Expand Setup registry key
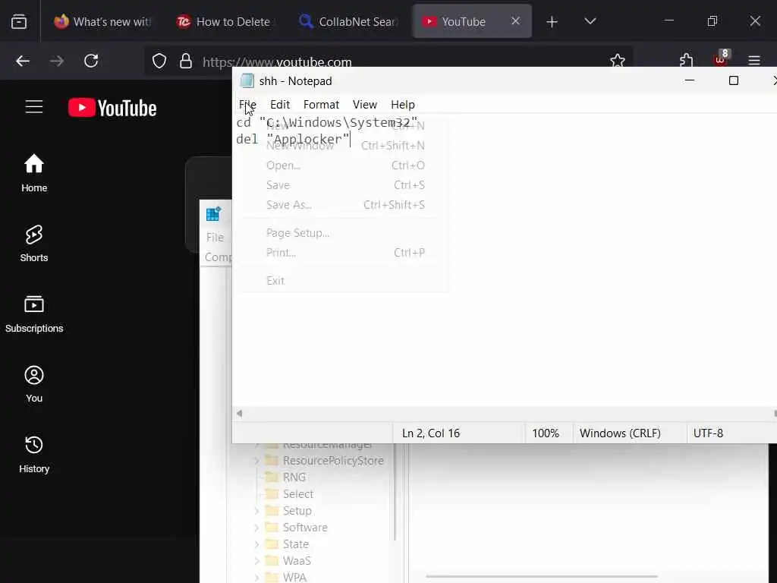The image size is (777, 583). tap(256, 511)
